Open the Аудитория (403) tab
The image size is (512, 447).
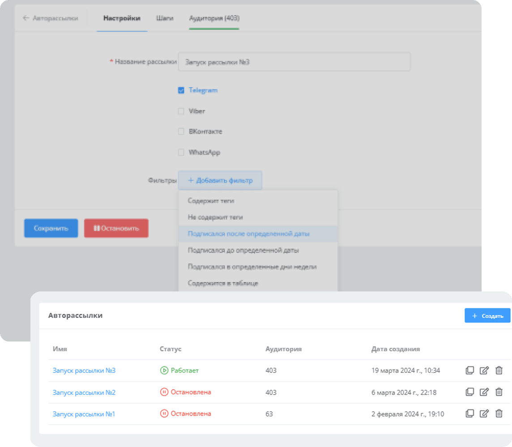(214, 18)
